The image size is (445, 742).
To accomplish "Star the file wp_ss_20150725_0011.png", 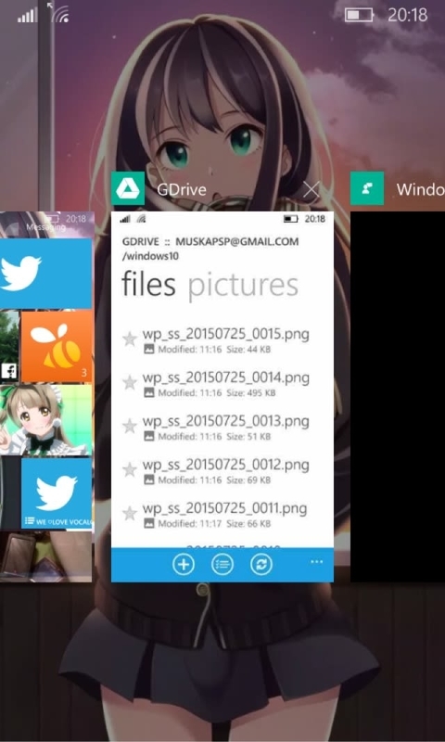I will (x=130, y=513).
